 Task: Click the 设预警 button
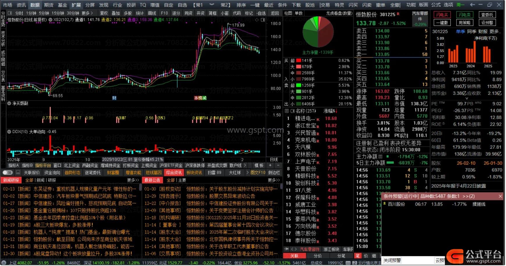click(487, 23)
